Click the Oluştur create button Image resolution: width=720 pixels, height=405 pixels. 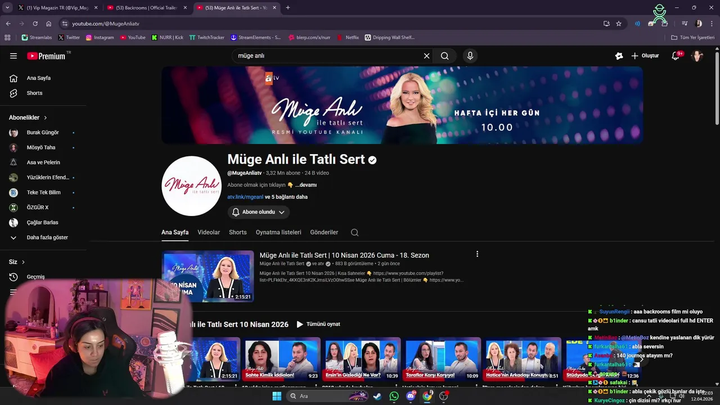pos(645,56)
